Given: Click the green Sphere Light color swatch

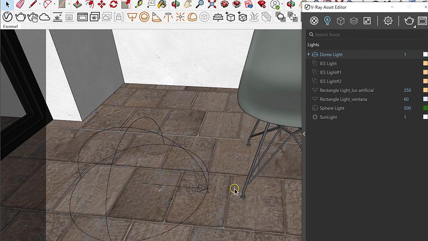Looking at the screenshot, I should click(x=425, y=108).
